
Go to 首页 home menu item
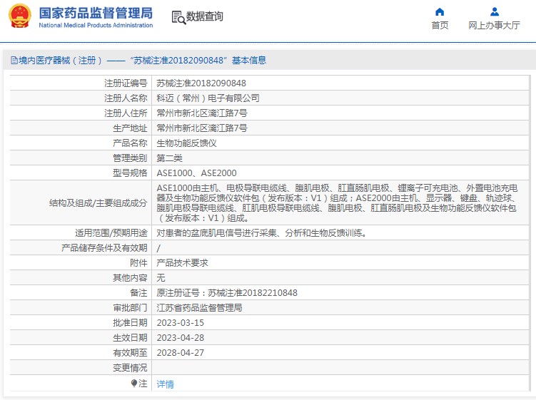(x=440, y=25)
